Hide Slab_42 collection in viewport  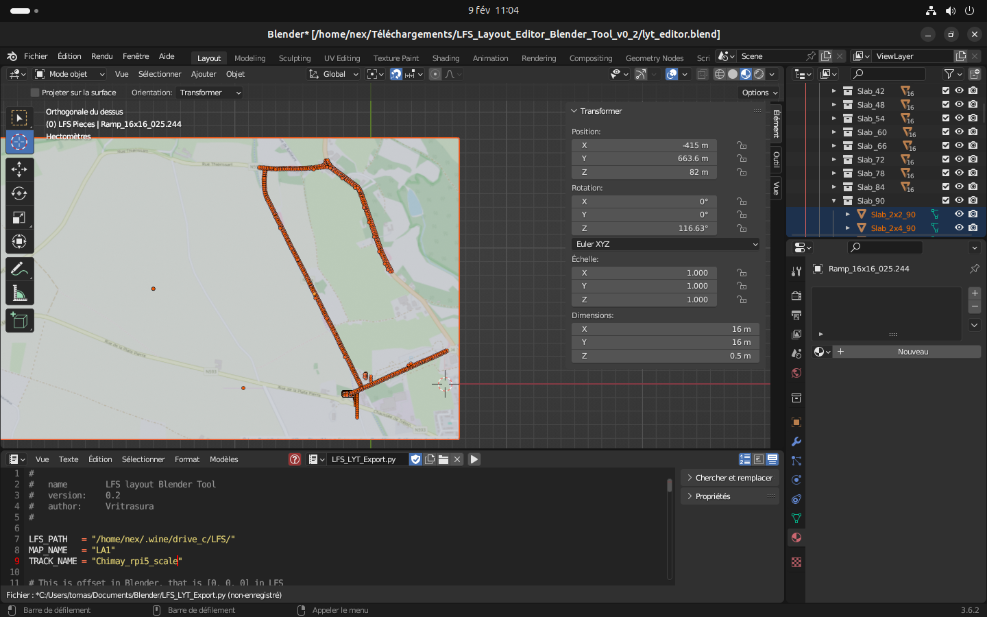click(959, 90)
